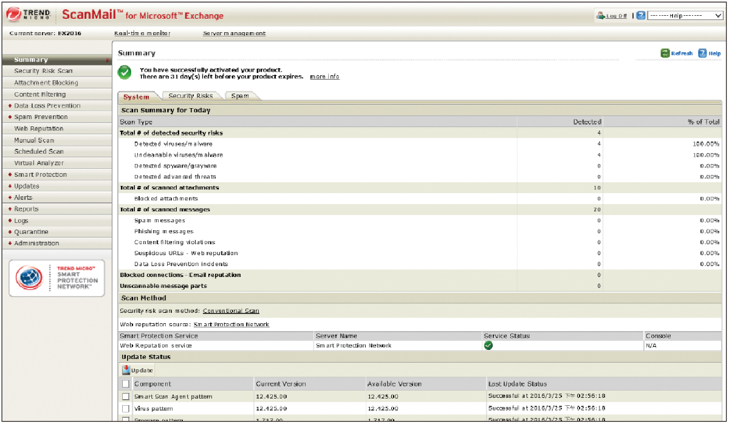Select Virtual Analyzer in sidebar
Image resolution: width=729 pixels, height=424 pixels.
(x=56, y=163)
